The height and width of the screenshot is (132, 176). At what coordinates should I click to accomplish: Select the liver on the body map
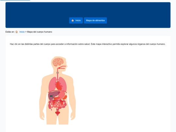(54, 95)
